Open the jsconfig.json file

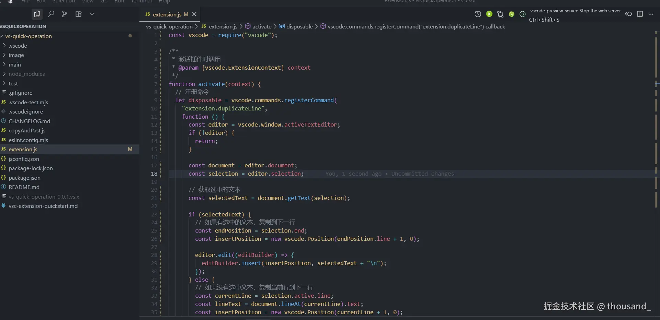(x=70, y=159)
